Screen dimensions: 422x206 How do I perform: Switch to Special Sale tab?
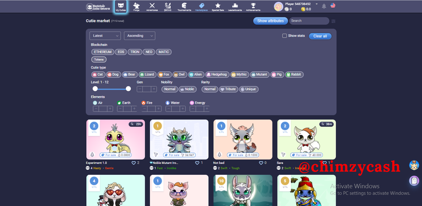(x=218, y=7)
